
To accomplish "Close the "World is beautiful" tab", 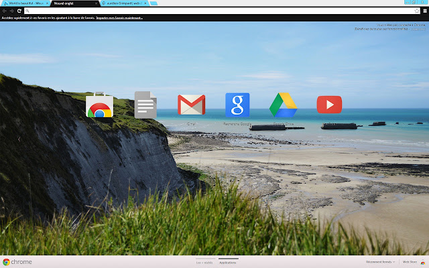I will click(x=47, y=3).
